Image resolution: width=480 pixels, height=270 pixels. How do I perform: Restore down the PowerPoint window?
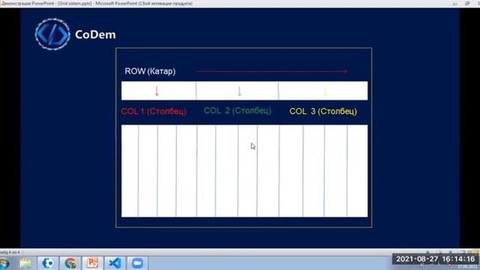click(x=467, y=3)
